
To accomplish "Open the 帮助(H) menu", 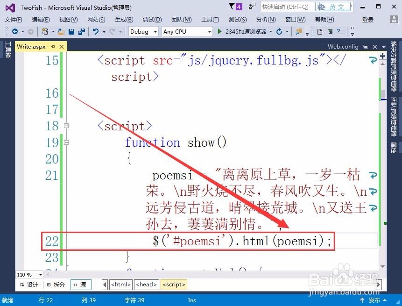I will click(324, 20).
